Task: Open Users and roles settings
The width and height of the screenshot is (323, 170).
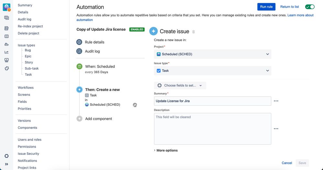Action: [x=29, y=140]
